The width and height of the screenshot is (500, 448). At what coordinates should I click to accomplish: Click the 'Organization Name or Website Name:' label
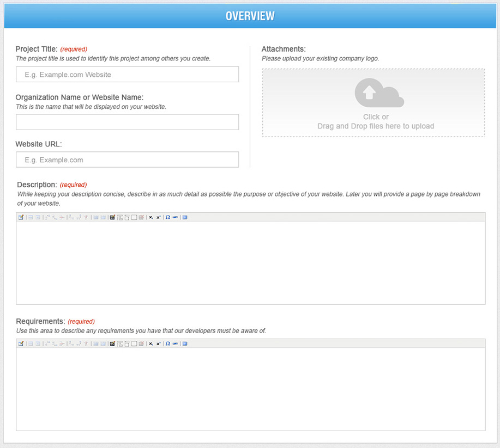[x=80, y=97]
